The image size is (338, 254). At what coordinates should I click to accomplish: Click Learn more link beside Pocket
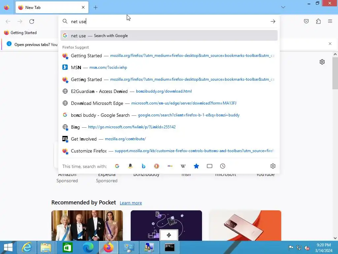pyautogui.click(x=131, y=203)
